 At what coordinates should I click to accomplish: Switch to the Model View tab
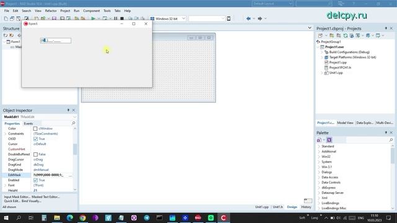click(345, 123)
